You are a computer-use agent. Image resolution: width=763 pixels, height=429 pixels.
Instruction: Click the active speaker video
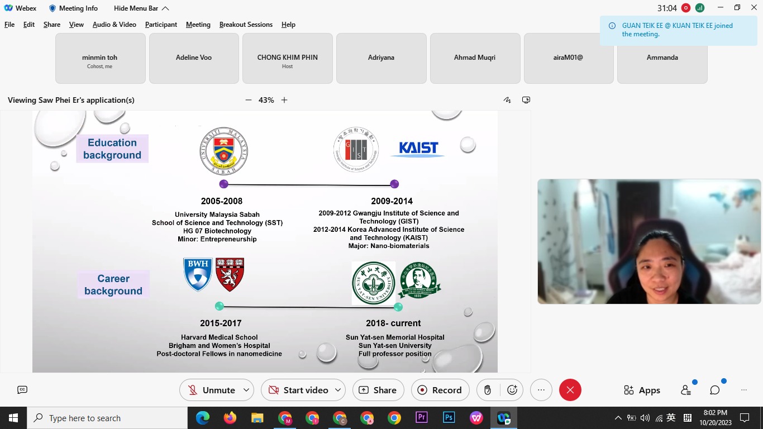[x=649, y=241]
